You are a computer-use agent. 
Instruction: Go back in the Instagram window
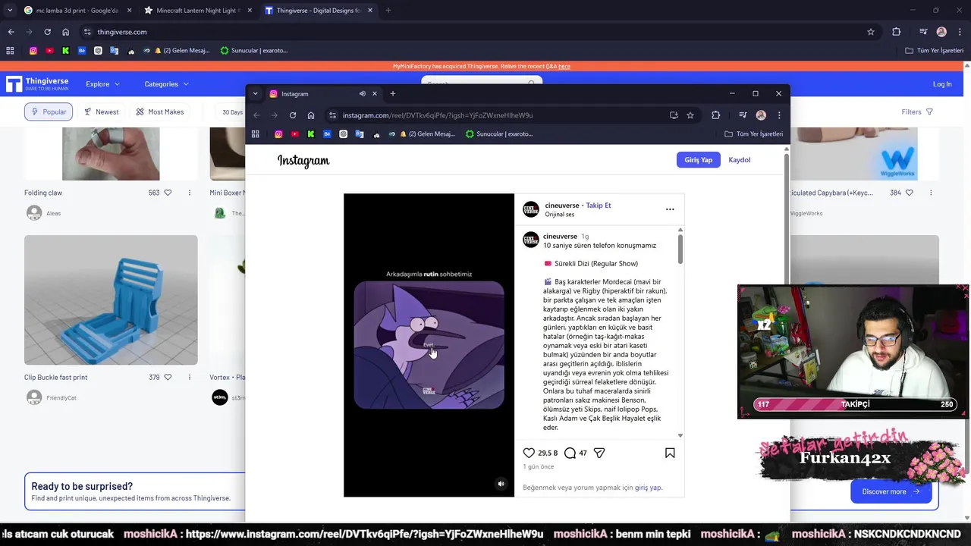[x=256, y=115]
